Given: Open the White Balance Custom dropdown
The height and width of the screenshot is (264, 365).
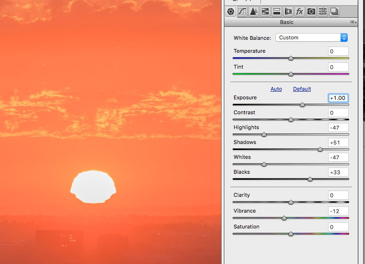Looking at the screenshot, I should 311,37.
